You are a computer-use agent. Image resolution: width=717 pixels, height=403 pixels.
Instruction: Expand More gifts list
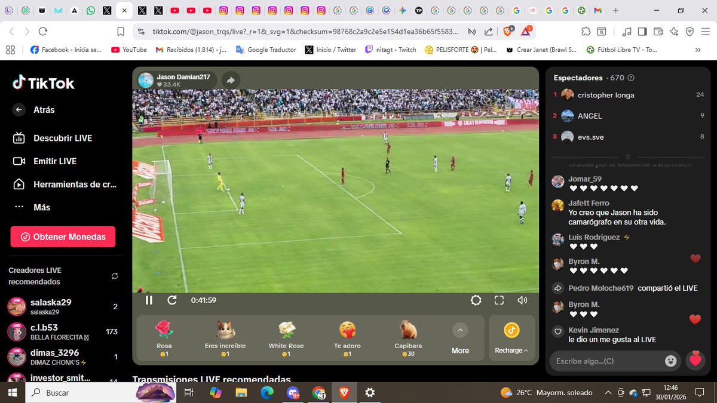(460, 338)
